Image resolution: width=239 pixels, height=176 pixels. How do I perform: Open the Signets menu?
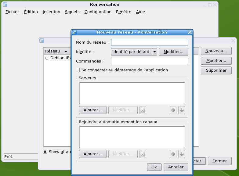(72, 12)
